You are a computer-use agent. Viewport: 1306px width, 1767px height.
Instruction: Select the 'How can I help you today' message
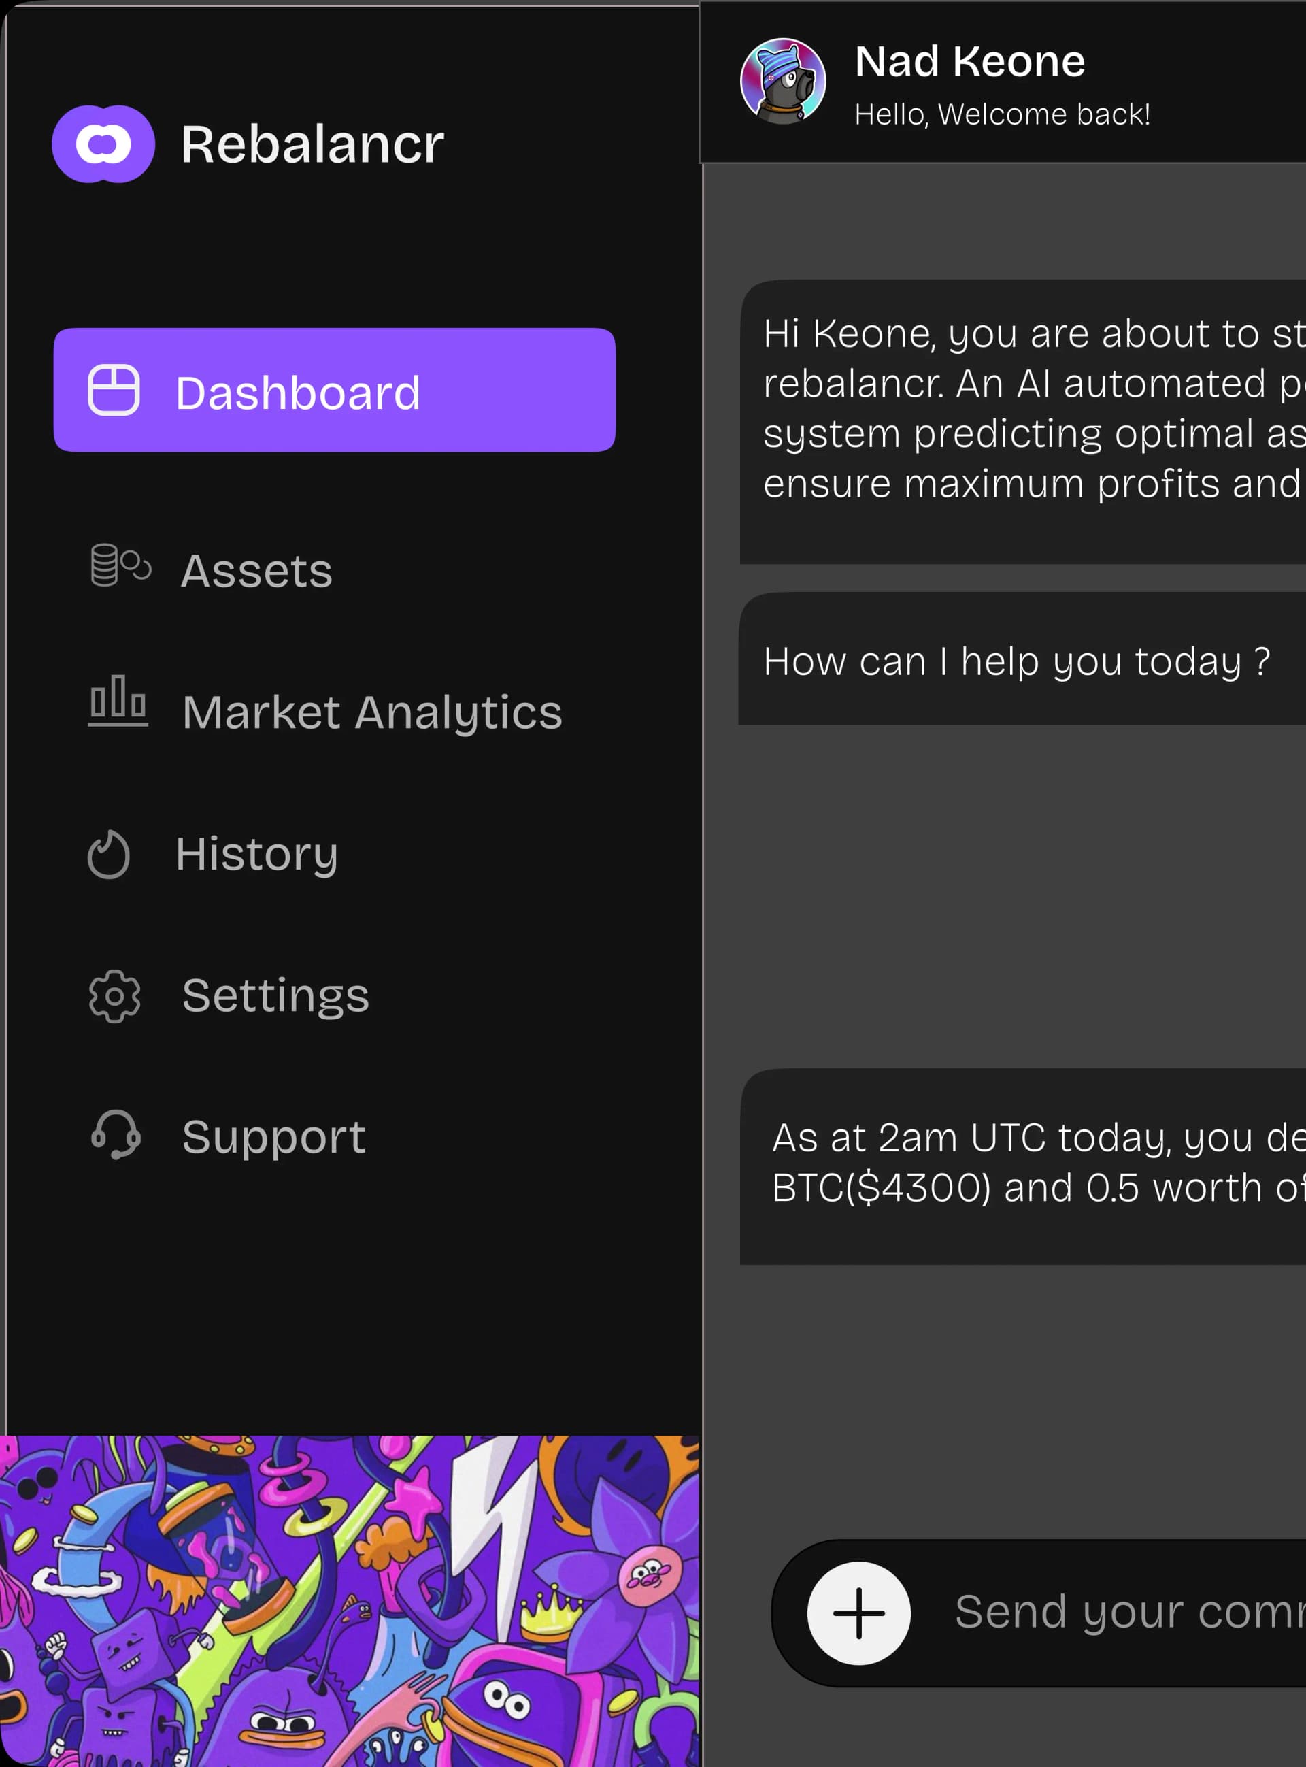[1016, 661]
